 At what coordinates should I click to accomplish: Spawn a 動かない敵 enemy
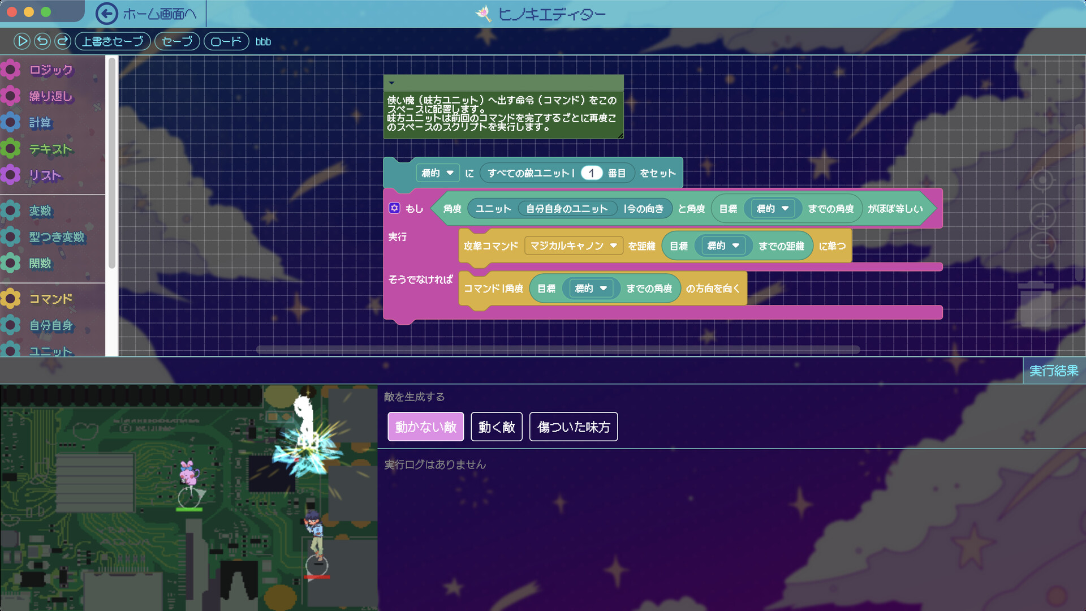pyautogui.click(x=425, y=427)
